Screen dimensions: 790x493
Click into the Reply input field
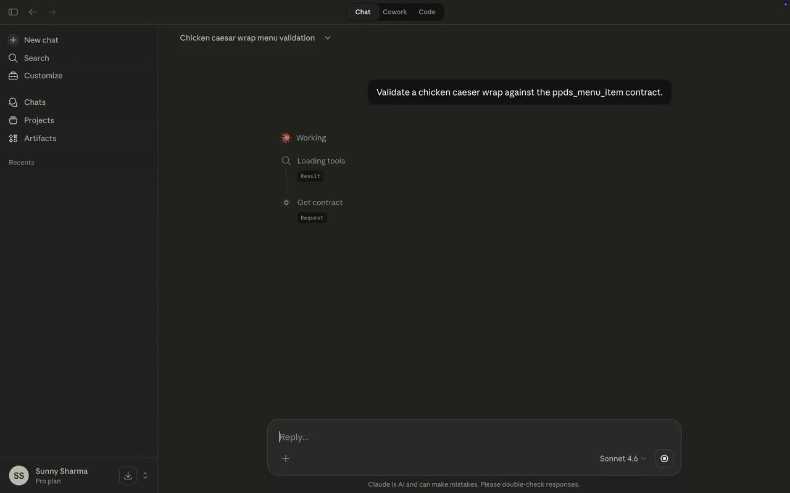tap(474, 437)
